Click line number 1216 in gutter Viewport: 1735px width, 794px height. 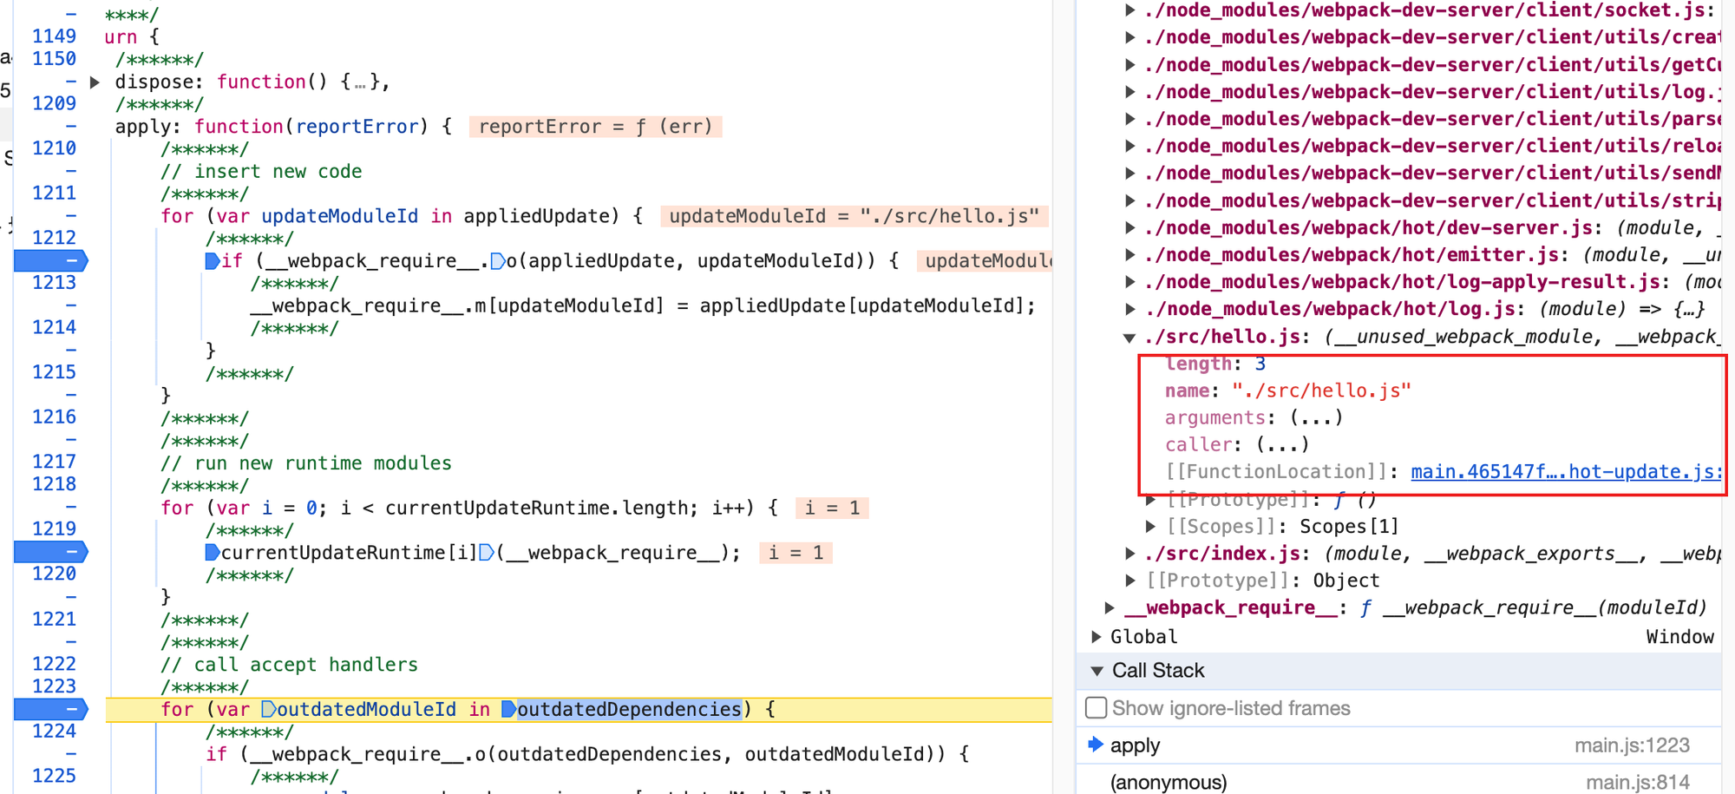(54, 417)
